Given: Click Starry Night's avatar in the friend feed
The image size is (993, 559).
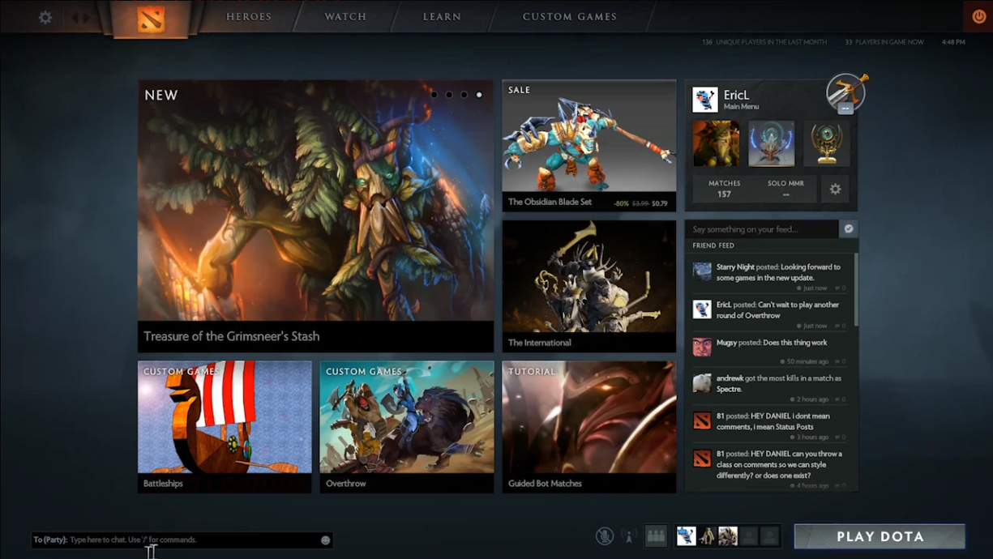Looking at the screenshot, I should pyautogui.click(x=702, y=271).
